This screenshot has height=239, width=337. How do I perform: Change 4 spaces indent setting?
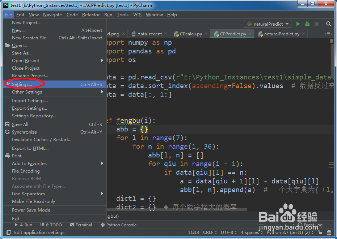coord(251,233)
